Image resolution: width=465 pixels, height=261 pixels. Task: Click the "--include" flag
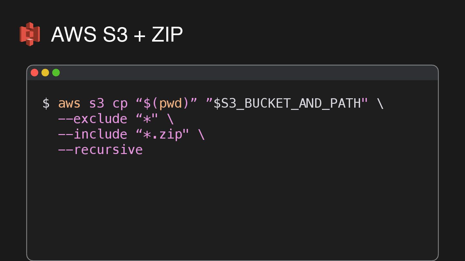(x=93, y=134)
